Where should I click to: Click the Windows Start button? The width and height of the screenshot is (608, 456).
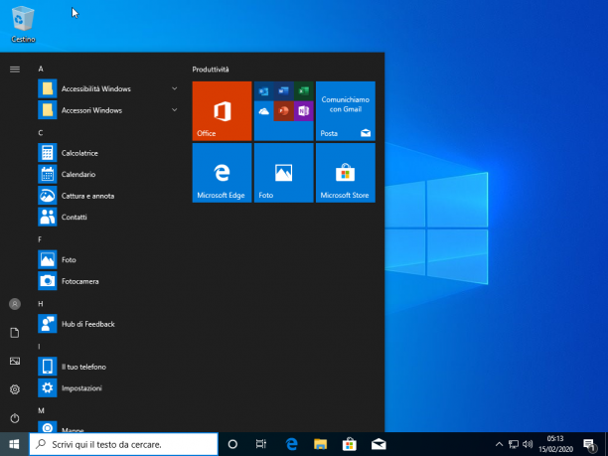coord(14,444)
